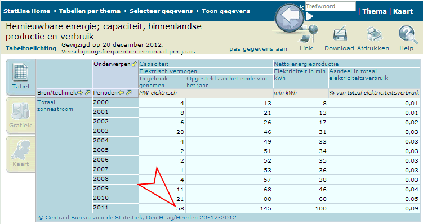The width and height of the screenshot is (423, 224).
Task: Open the Tabeltoelichting link
Action: pyautogui.click(x=31, y=48)
